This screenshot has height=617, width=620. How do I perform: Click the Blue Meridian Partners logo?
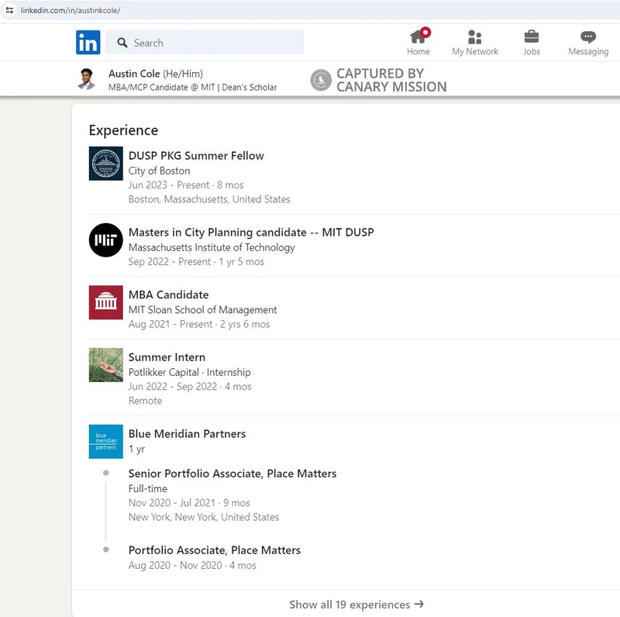(105, 441)
